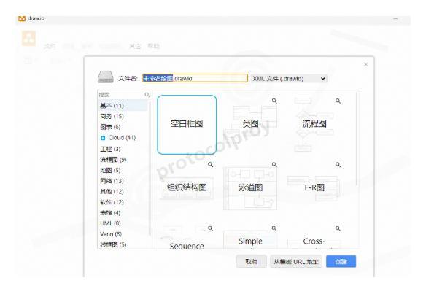This screenshot has width=426, height=294.
Task: Click magnifier on 泳道图 template
Action: coord(274,164)
